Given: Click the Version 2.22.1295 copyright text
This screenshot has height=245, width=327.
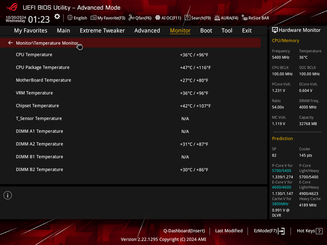Looking at the screenshot, I should coord(164,239).
